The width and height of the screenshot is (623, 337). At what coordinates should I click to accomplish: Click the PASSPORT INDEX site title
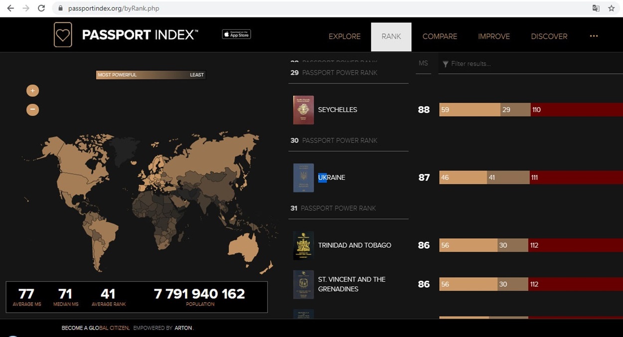(x=140, y=35)
